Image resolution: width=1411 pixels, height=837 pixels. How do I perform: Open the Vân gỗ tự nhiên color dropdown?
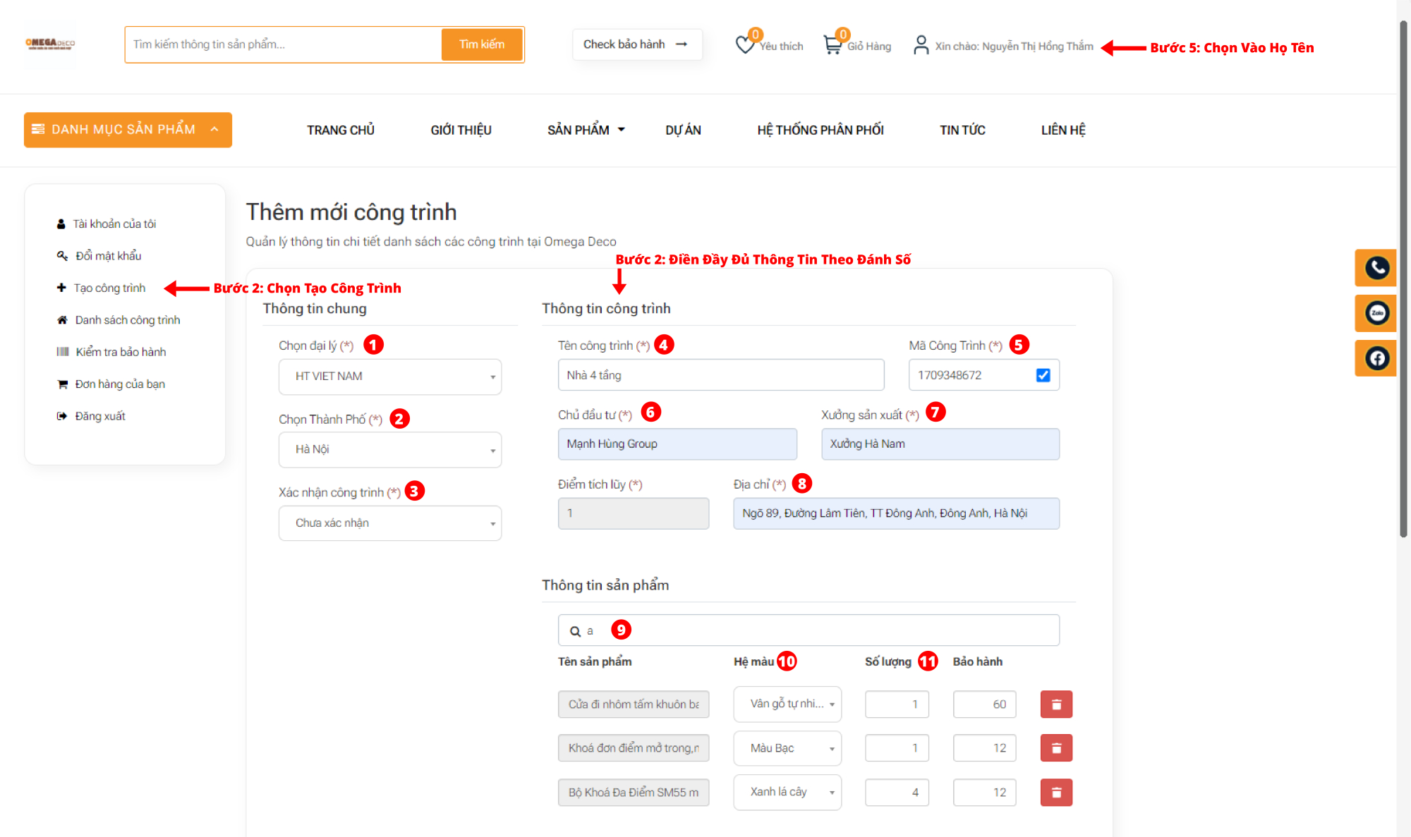point(787,704)
